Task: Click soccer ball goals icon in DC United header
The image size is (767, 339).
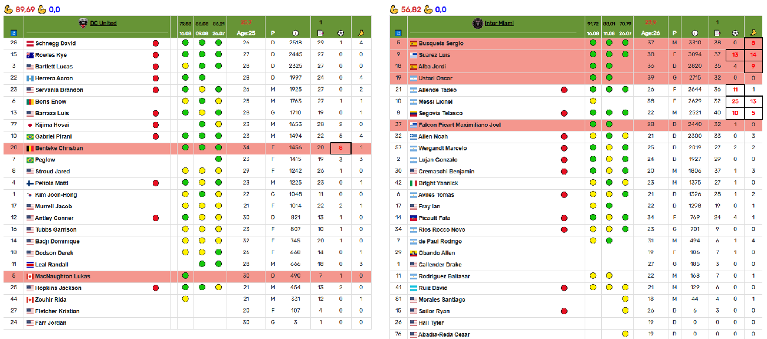Action: (340, 34)
